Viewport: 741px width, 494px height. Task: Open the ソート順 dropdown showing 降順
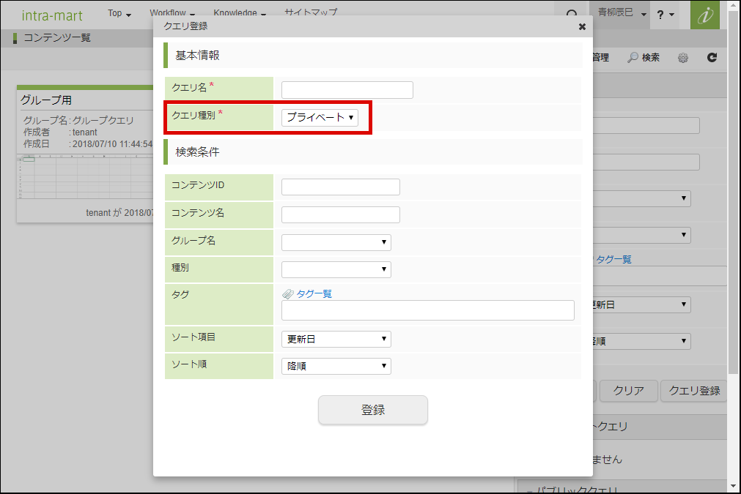(336, 366)
